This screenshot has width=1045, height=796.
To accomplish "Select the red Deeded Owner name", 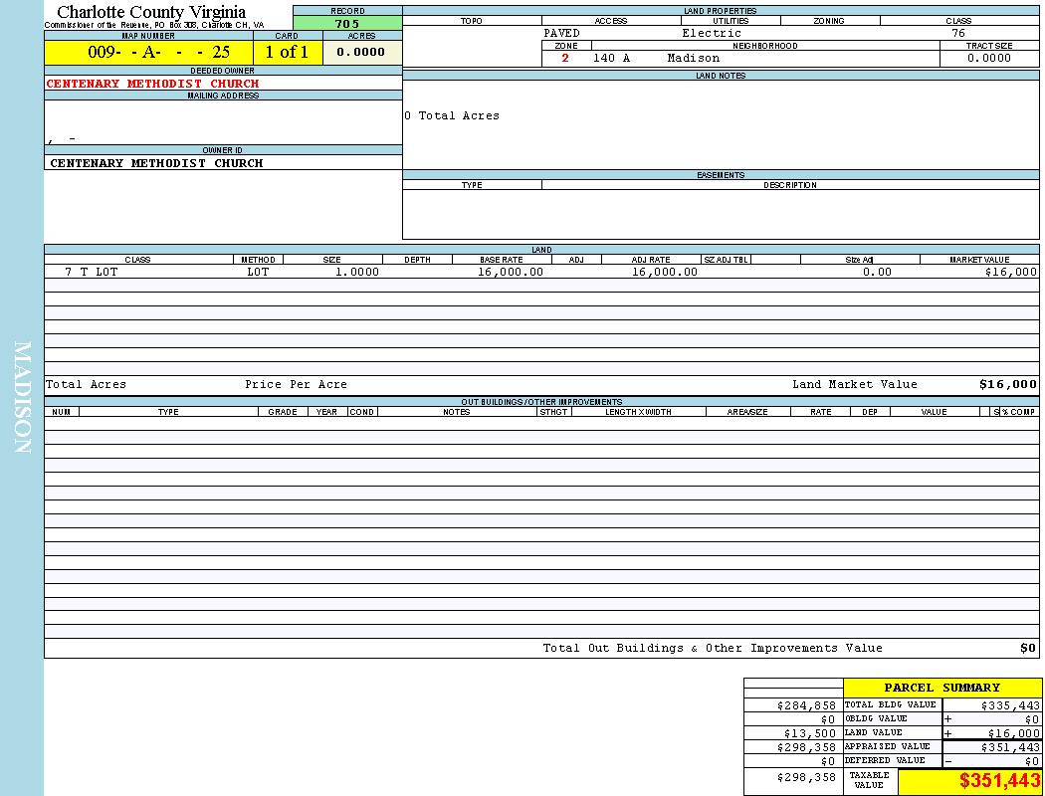I will tap(152, 84).
